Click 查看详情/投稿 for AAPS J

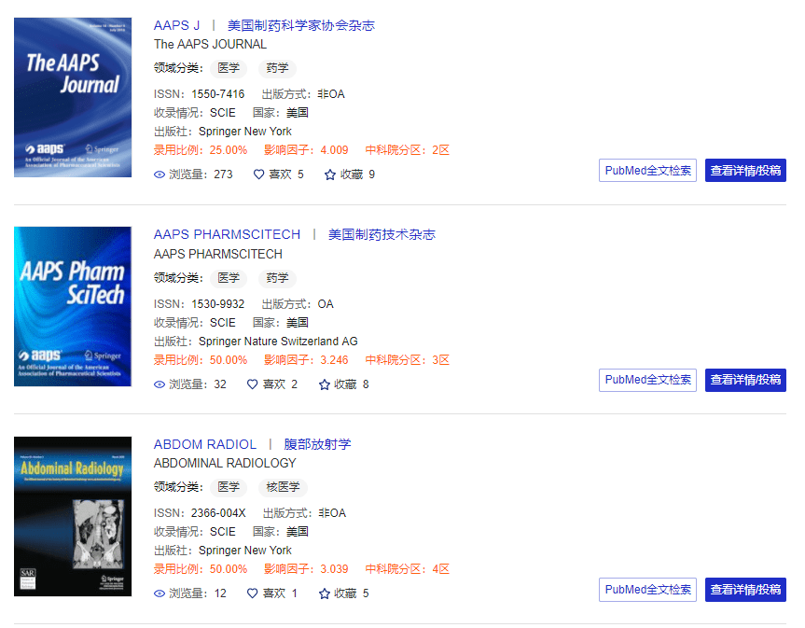tap(745, 171)
